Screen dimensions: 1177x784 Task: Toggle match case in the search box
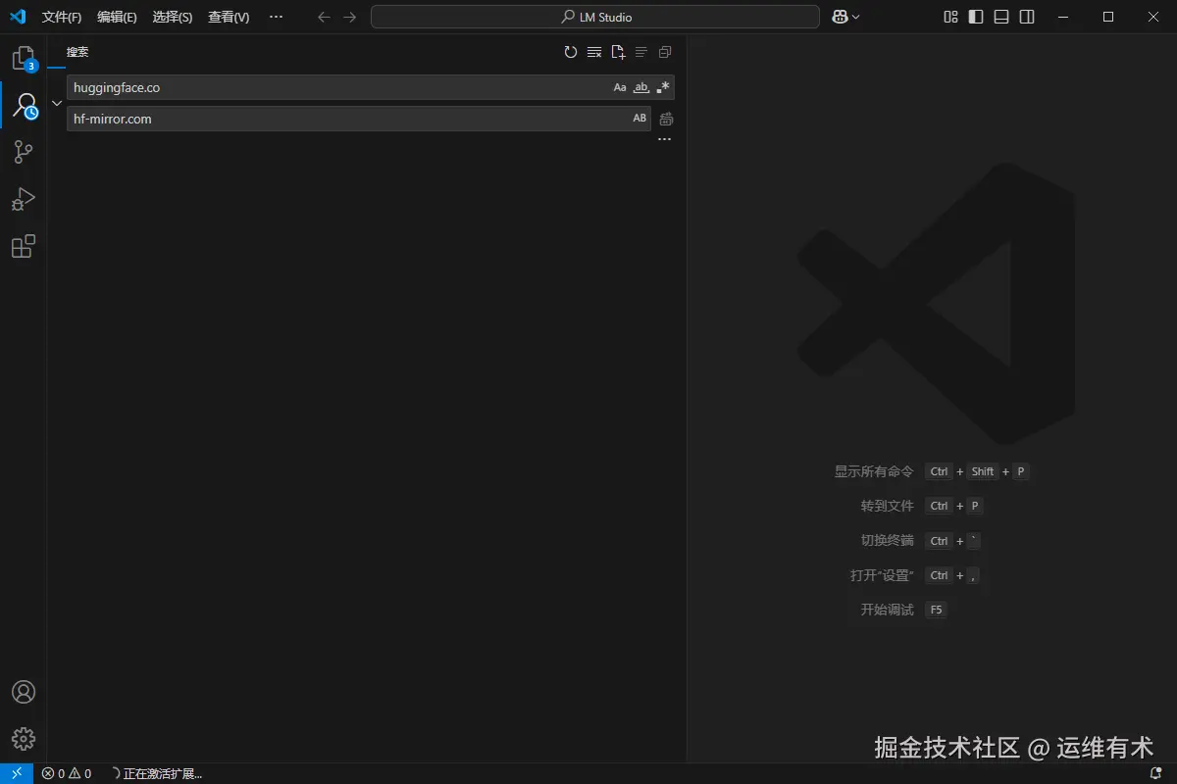[x=619, y=87]
